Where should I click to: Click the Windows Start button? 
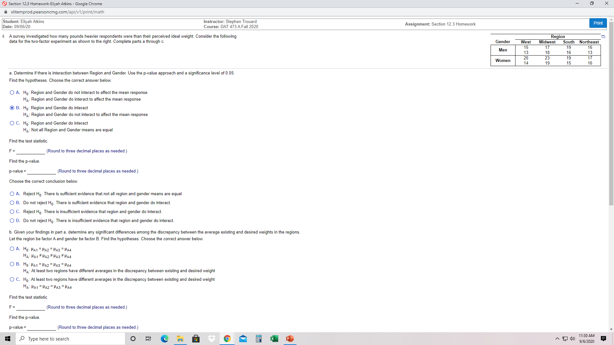click(x=8, y=339)
